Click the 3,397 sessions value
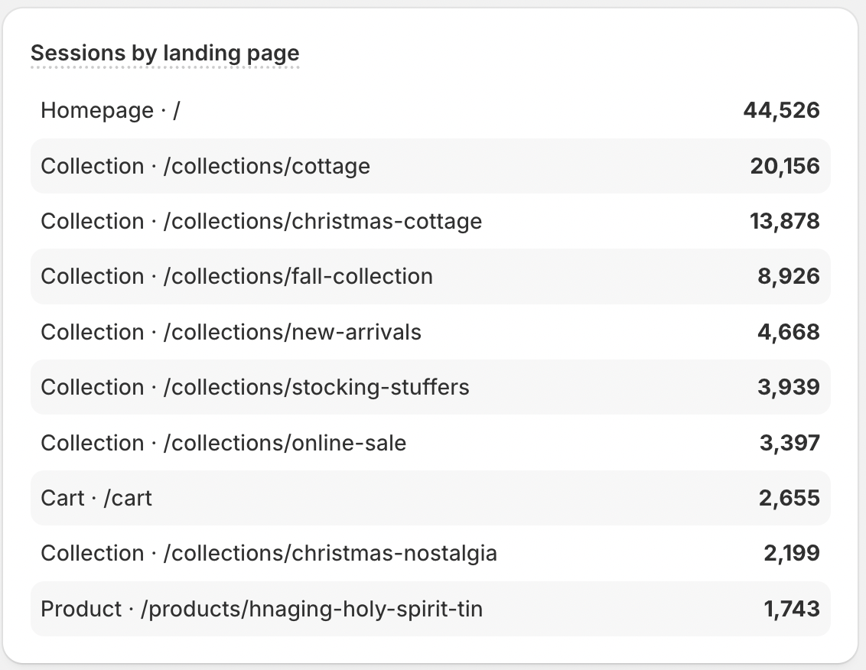866x670 pixels. pyautogui.click(x=788, y=443)
